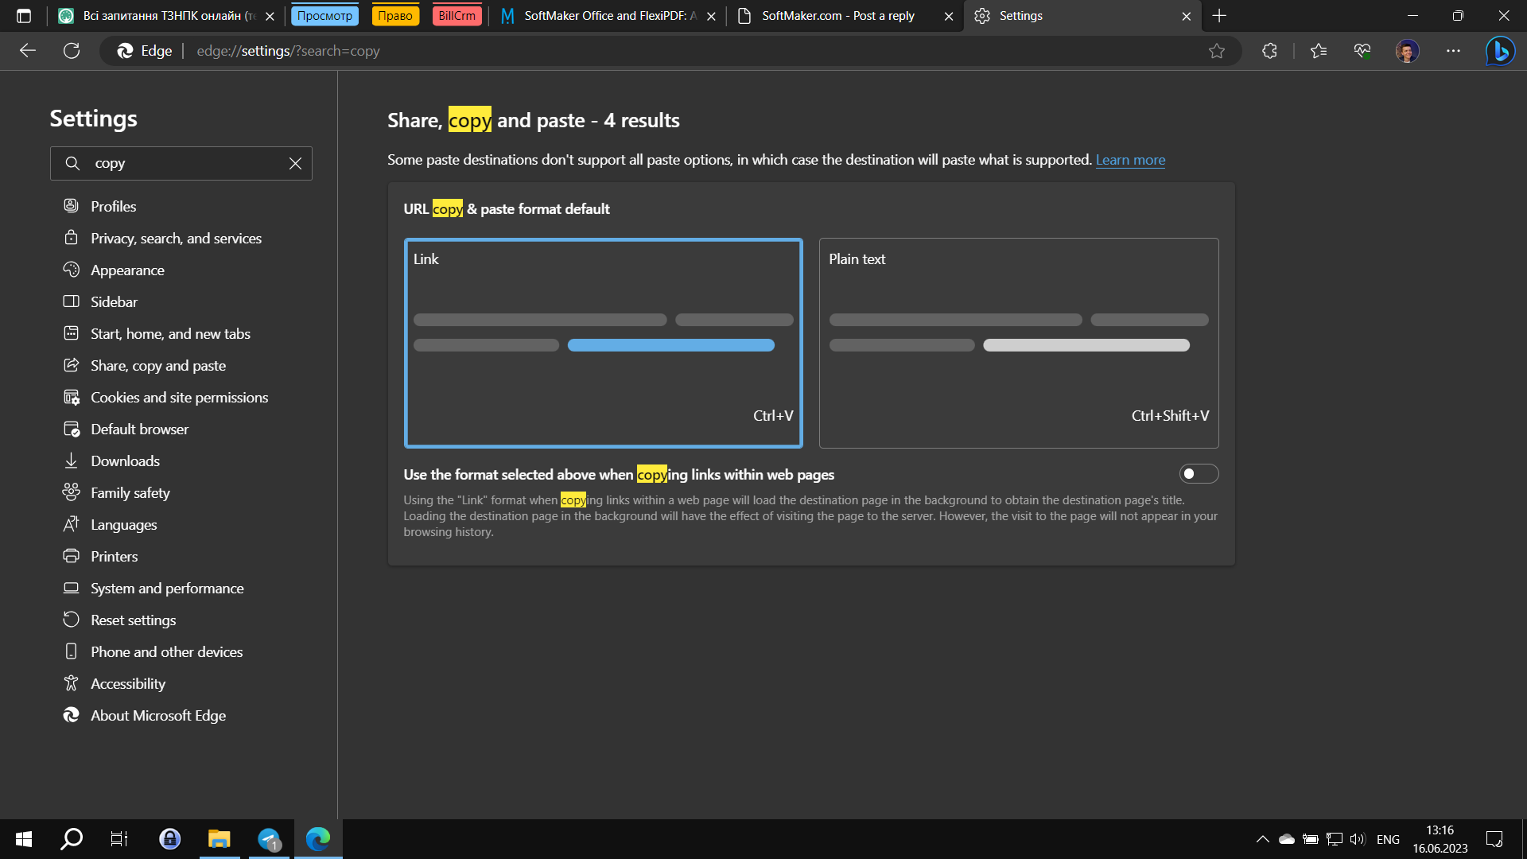Viewport: 1527px width, 859px height.
Task: Add this page to favorites star
Action: click(1216, 51)
